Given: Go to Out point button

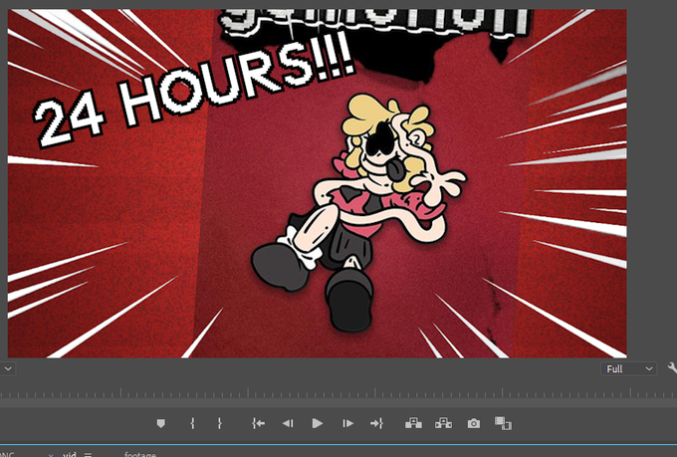Looking at the screenshot, I should click(x=376, y=423).
